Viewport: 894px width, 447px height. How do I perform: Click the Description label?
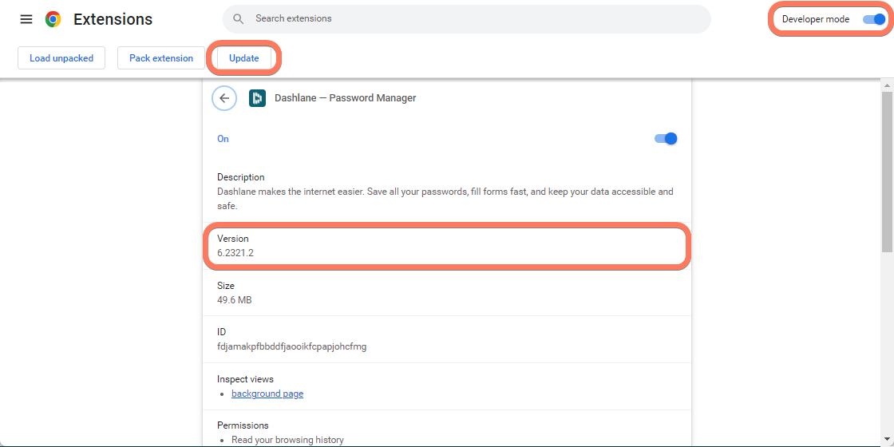(x=240, y=177)
